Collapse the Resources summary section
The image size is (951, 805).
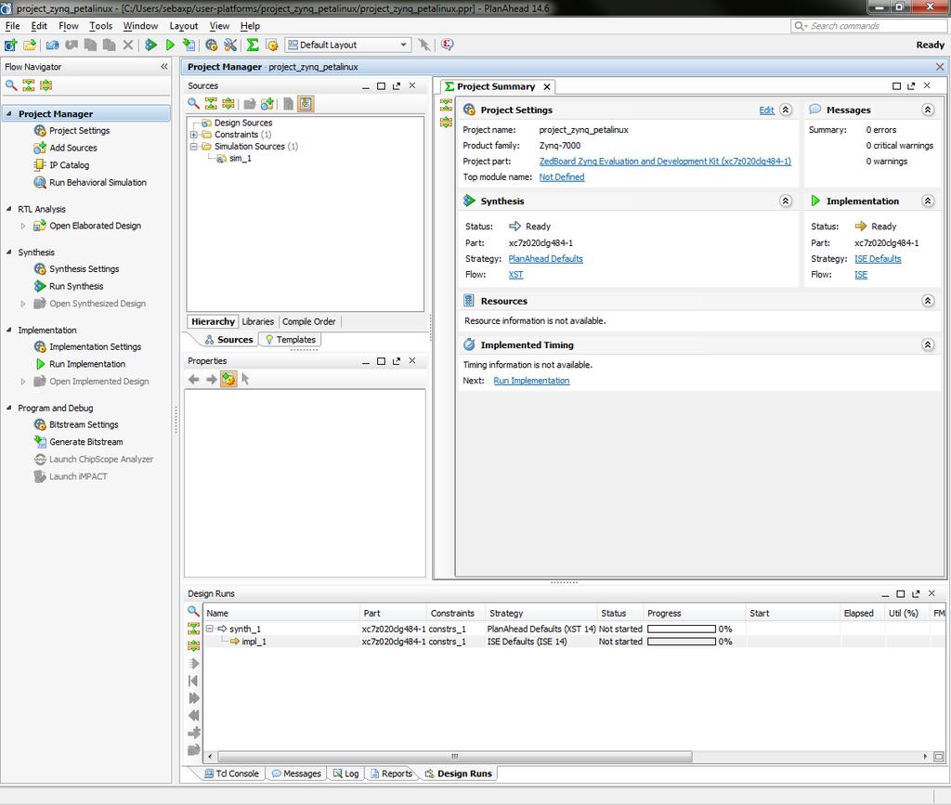click(928, 301)
